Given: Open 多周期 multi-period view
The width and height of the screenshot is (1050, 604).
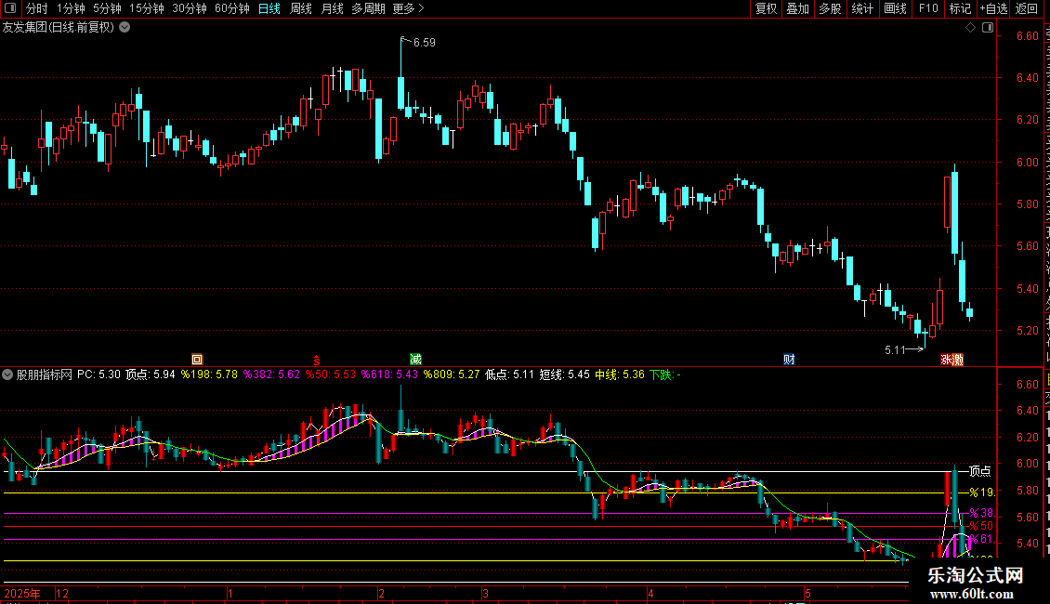Looking at the screenshot, I should click(368, 8).
